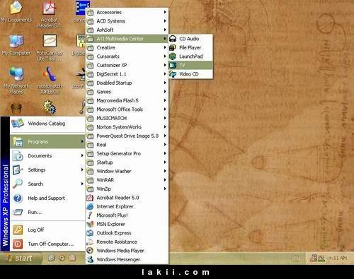Open the Setup Generator Pro folder
The width and height of the screenshot is (354, 279).
[x=127, y=153]
